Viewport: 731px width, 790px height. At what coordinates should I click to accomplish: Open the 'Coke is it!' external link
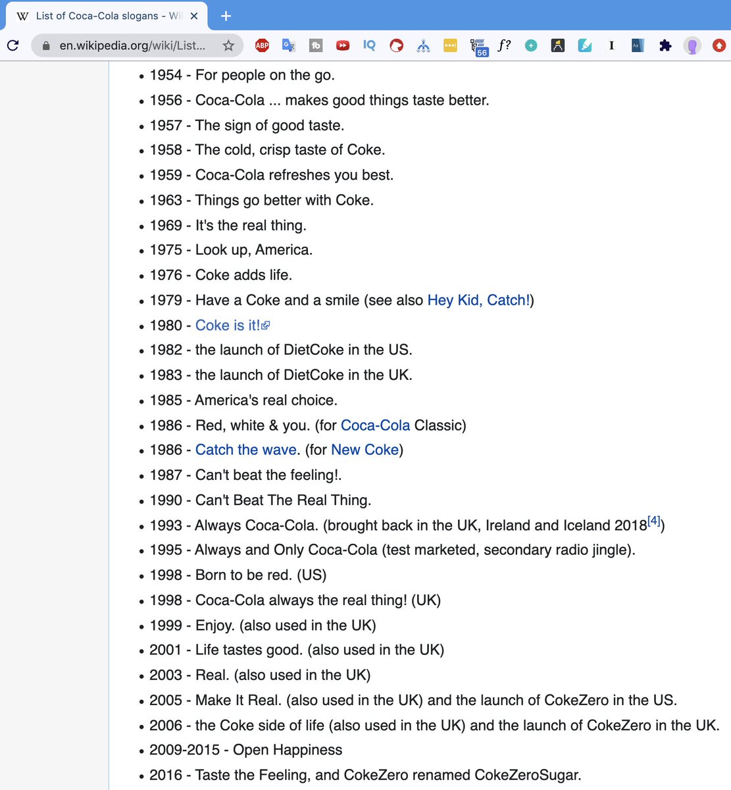(x=232, y=325)
